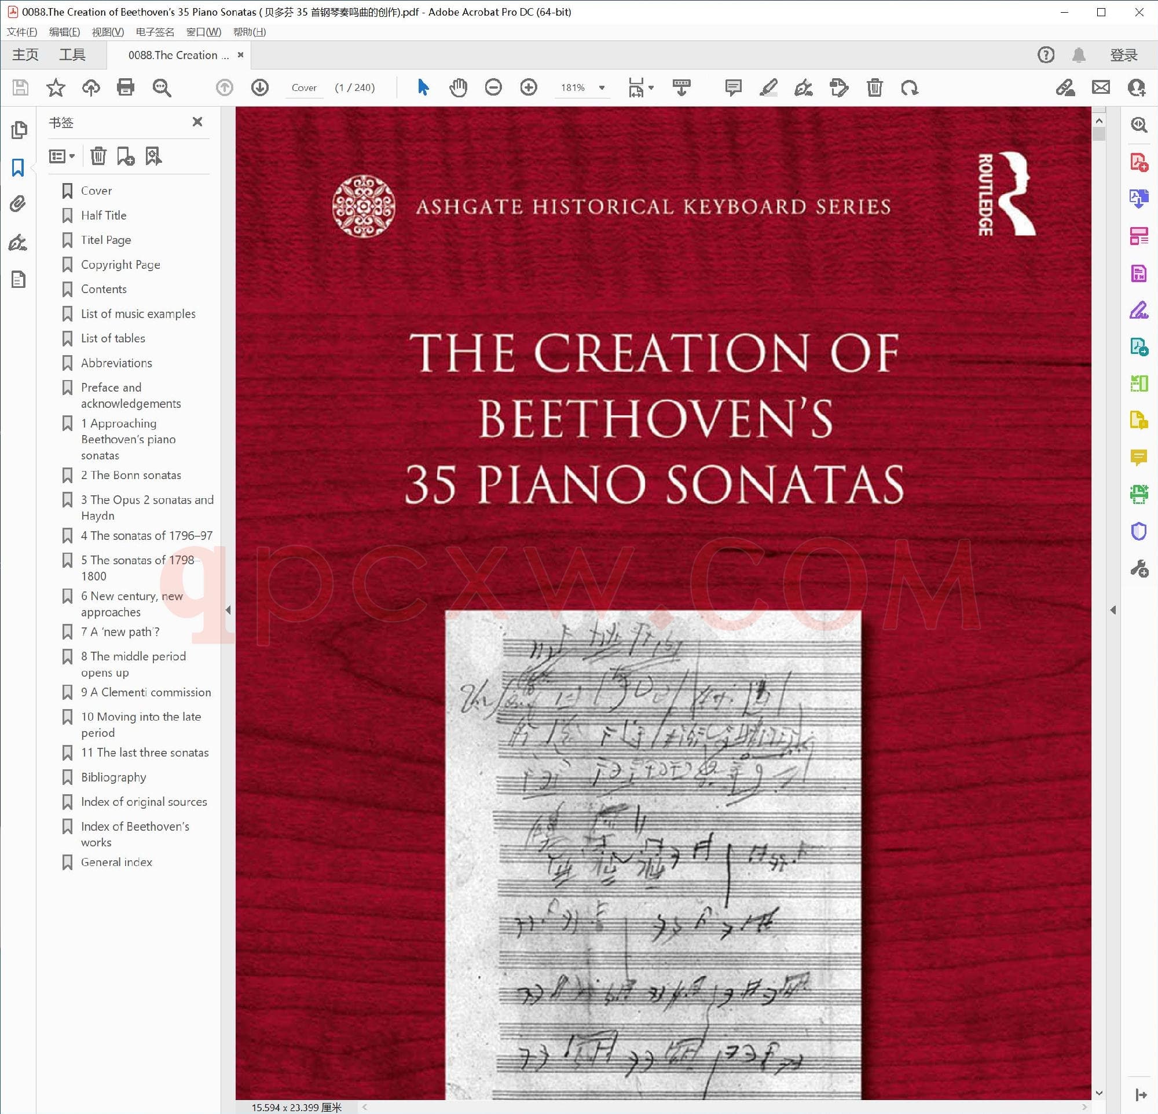Open the 181% zoom level dropdown
This screenshot has height=1114, width=1158.
602,88
